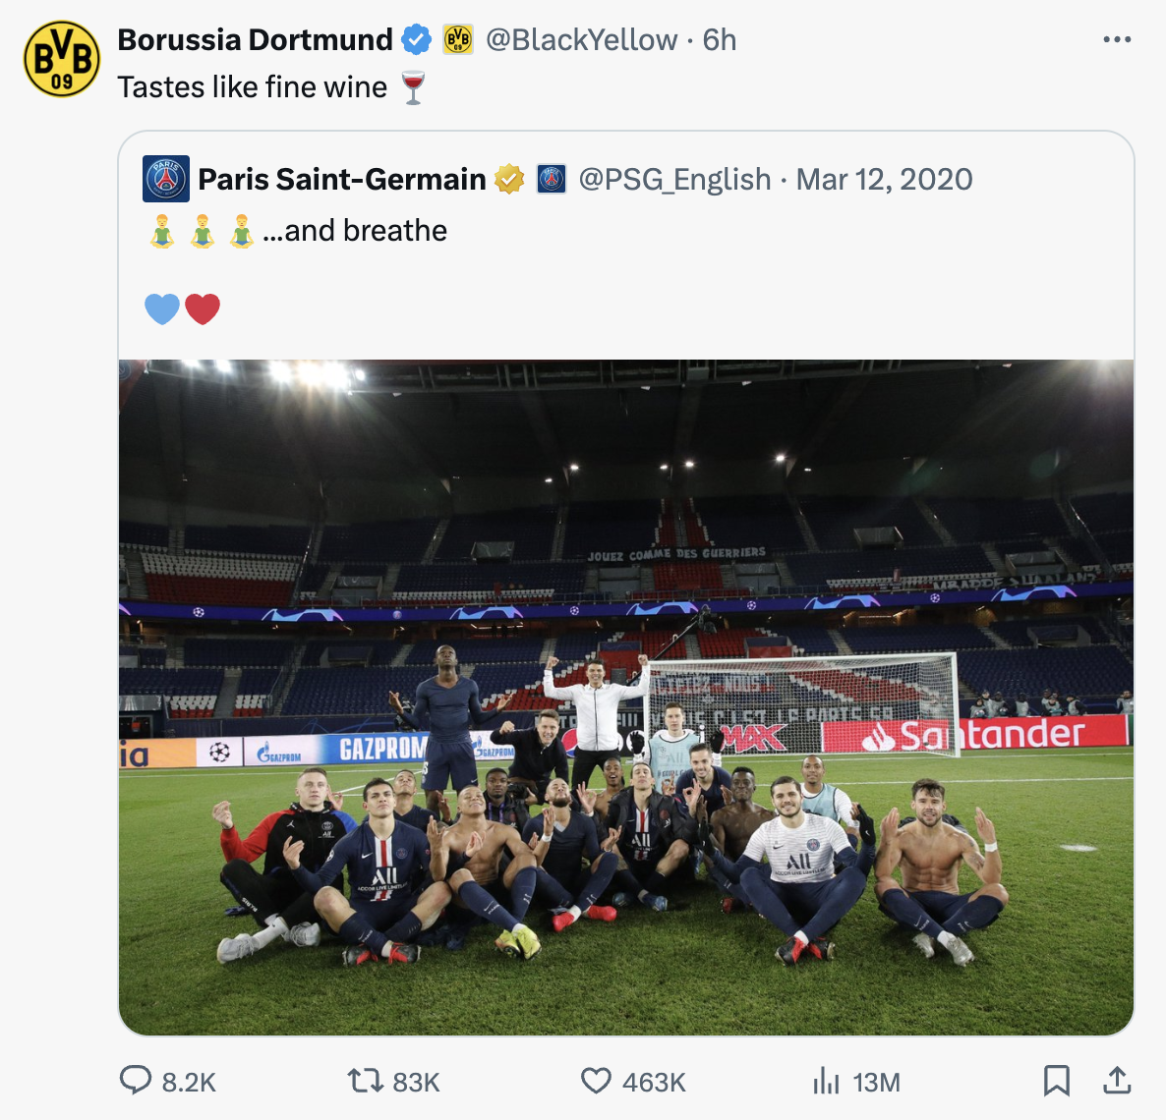Open the @PSG_English profile link
The width and height of the screenshot is (1166, 1120).
click(674, 179)
